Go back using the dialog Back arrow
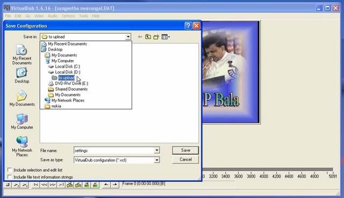This screenshot has height=198, width=344. [x=140, y=37]
